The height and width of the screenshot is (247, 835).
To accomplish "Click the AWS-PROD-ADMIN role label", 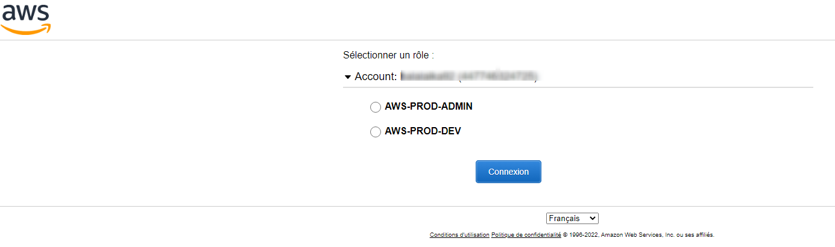I will pos(429,107).
